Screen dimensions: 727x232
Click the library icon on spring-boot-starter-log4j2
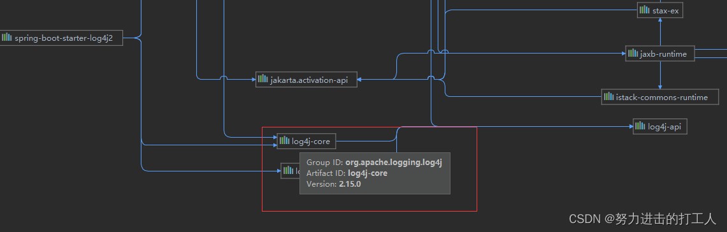pos(6,38)
